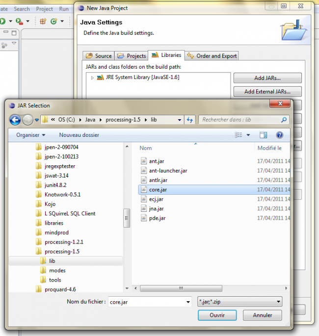Click the Annuler button
The width and height of the screenshot is (319, 336).
[263, 315]
